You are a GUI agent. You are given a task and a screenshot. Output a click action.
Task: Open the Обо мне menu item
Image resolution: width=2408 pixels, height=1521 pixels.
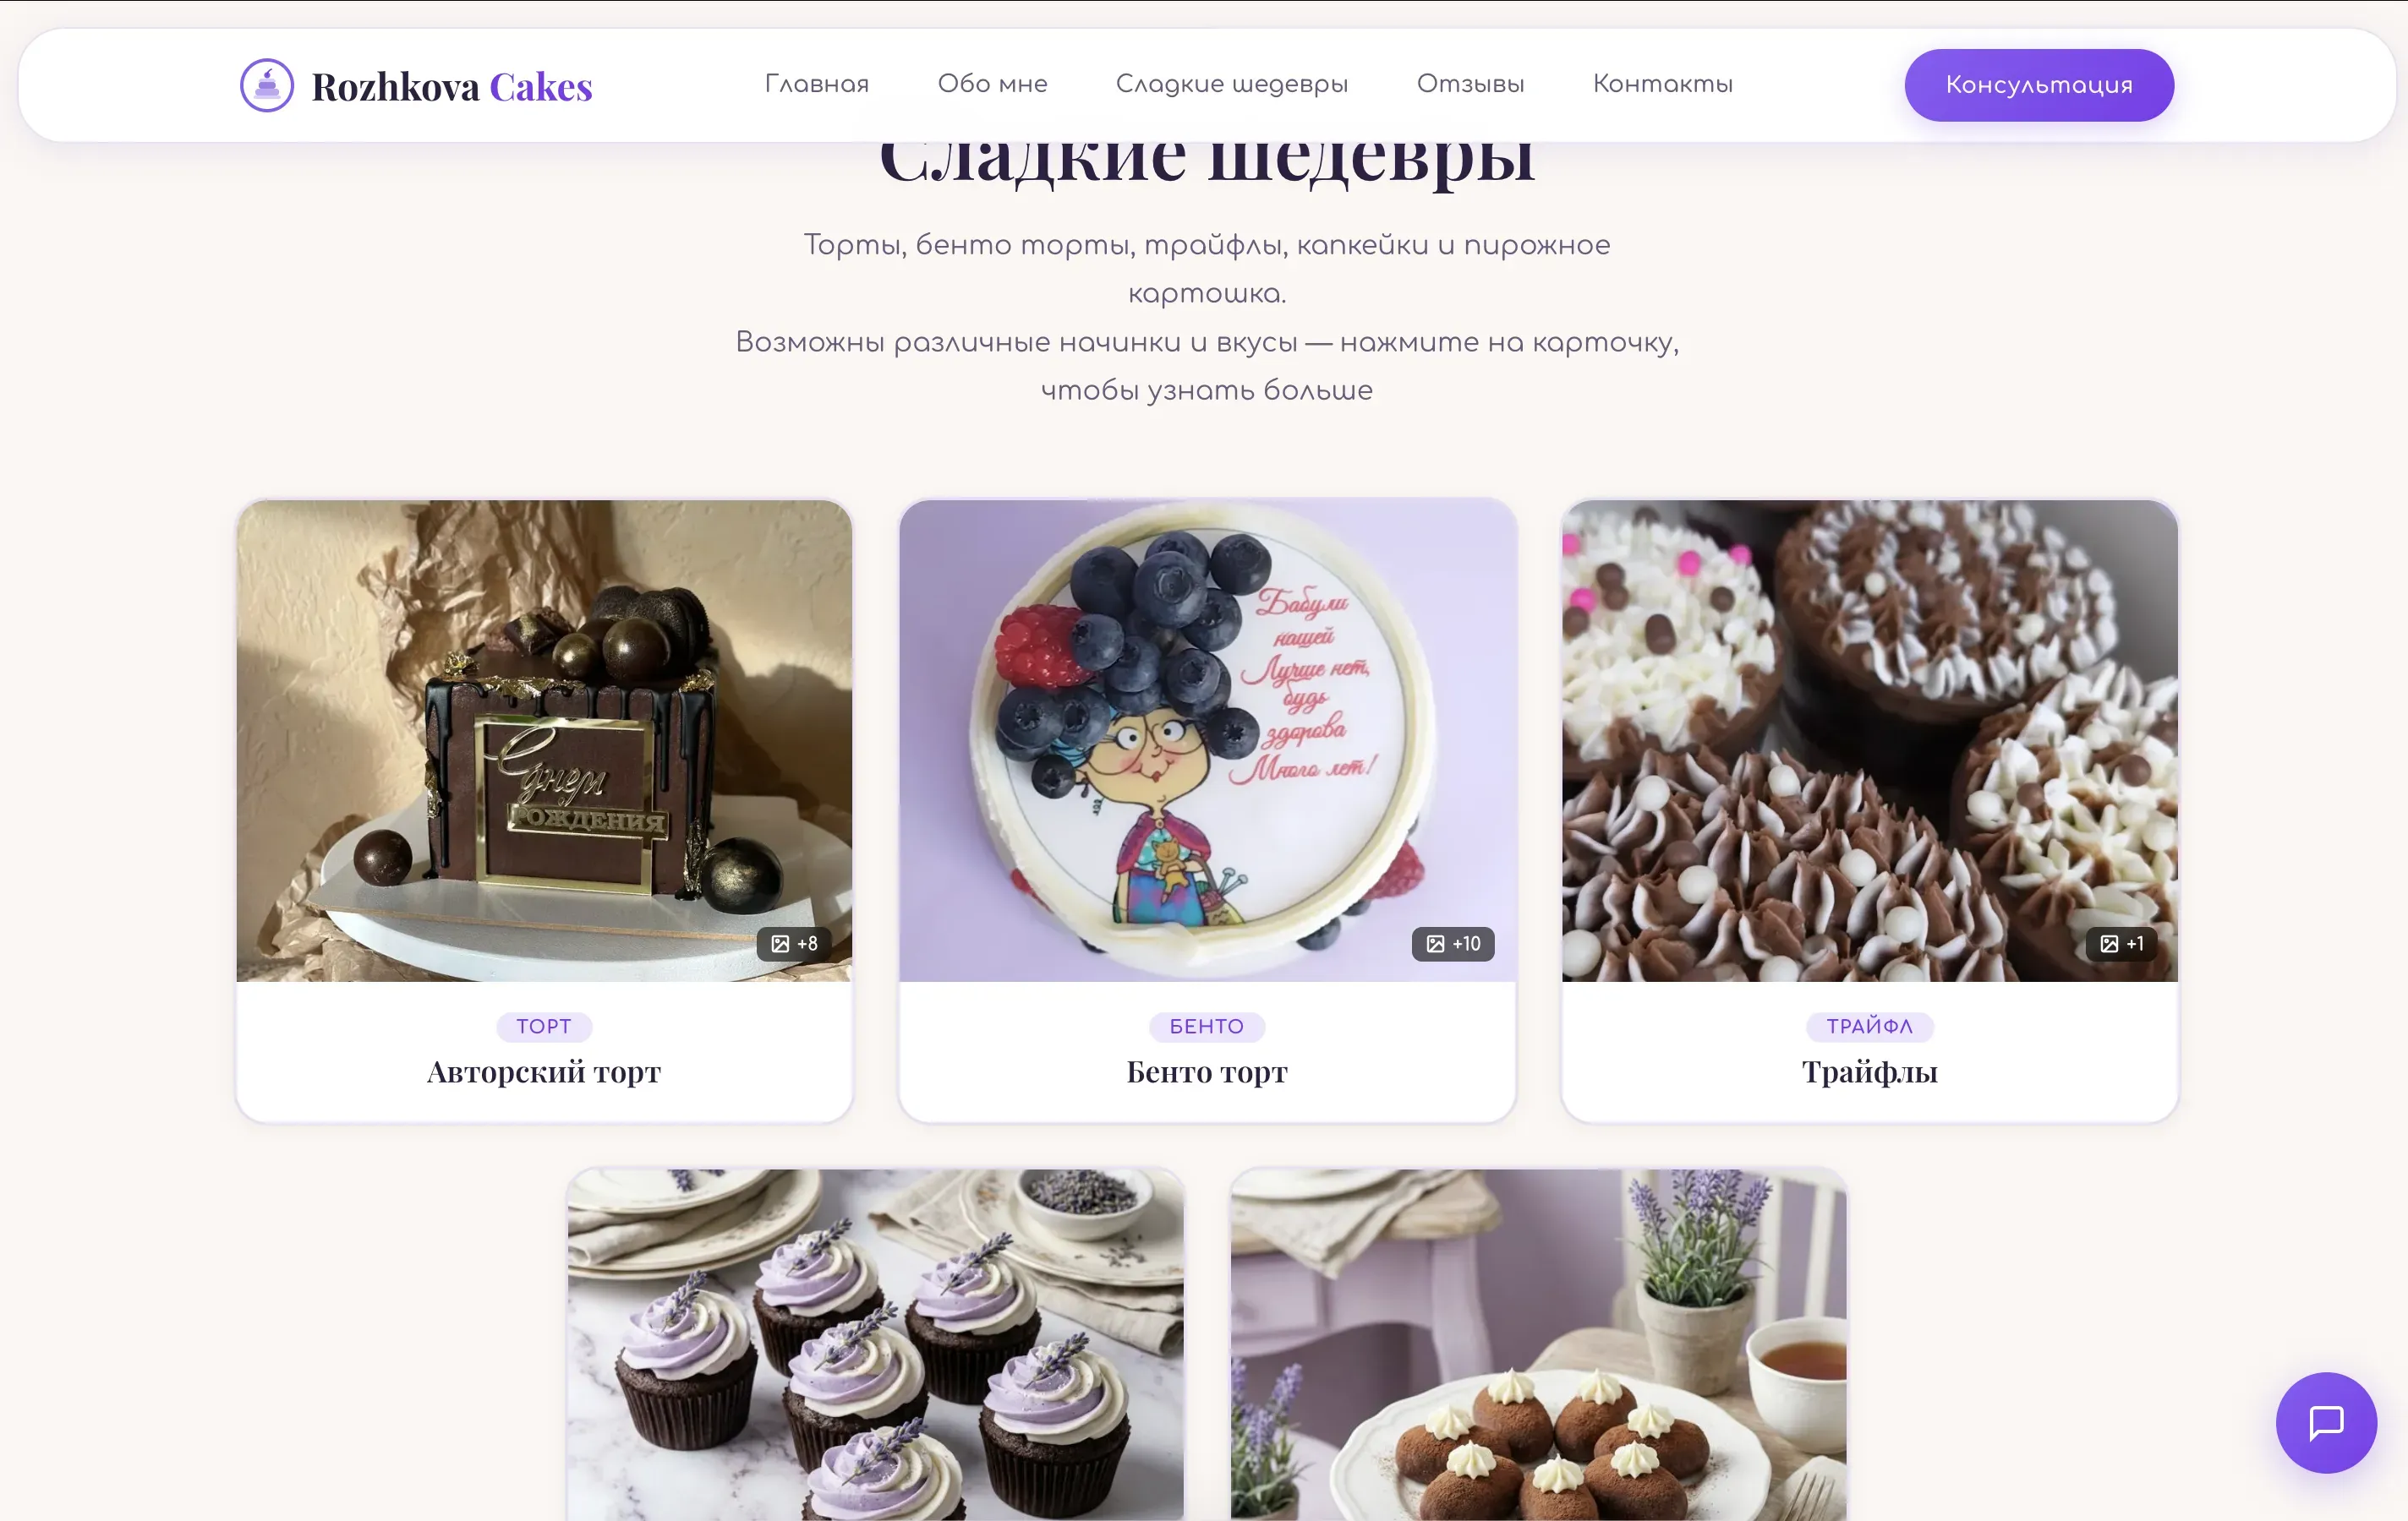coord(992,84)
